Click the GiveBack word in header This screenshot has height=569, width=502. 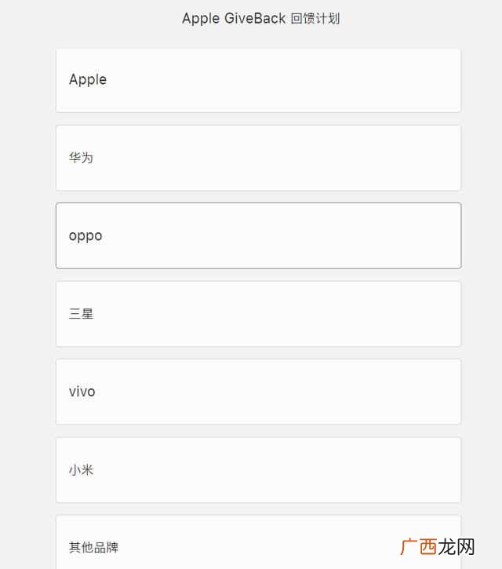[x=255, y=19]
